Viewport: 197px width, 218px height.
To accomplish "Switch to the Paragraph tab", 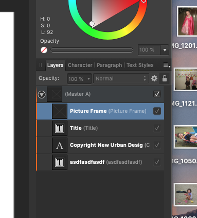I will click(109, 65).
